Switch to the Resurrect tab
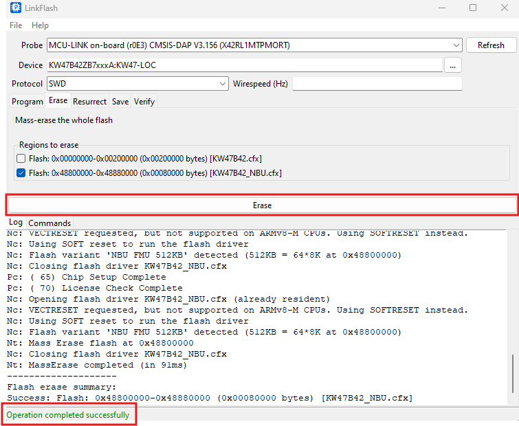Viewport: 519px width, 426px height. click(90, 102)
